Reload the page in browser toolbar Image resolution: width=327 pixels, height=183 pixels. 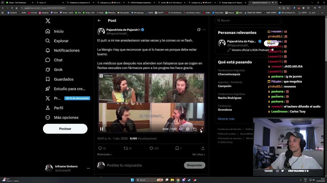click(12, 8)
